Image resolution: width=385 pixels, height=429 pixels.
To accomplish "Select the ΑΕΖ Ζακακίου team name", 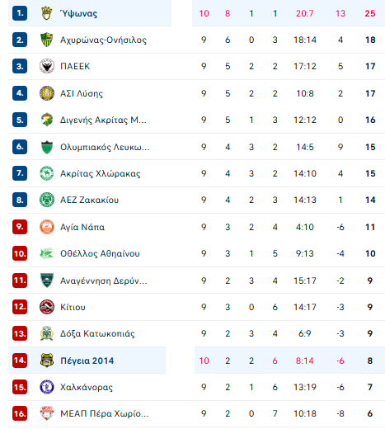I will (x=89, y=200).
